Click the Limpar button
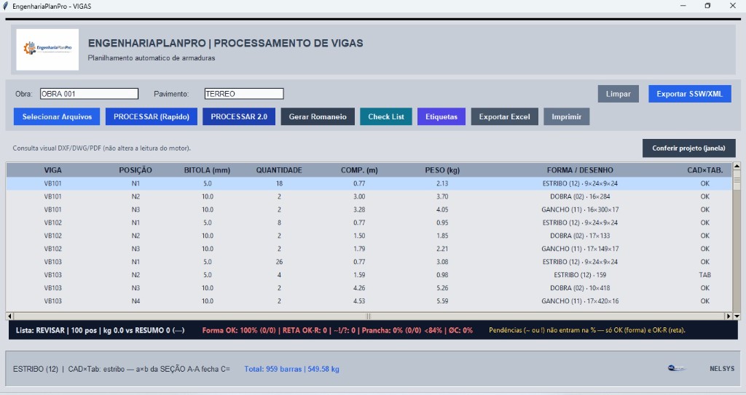This screenshot has height=395, width=746. click(x=618, y=94)
